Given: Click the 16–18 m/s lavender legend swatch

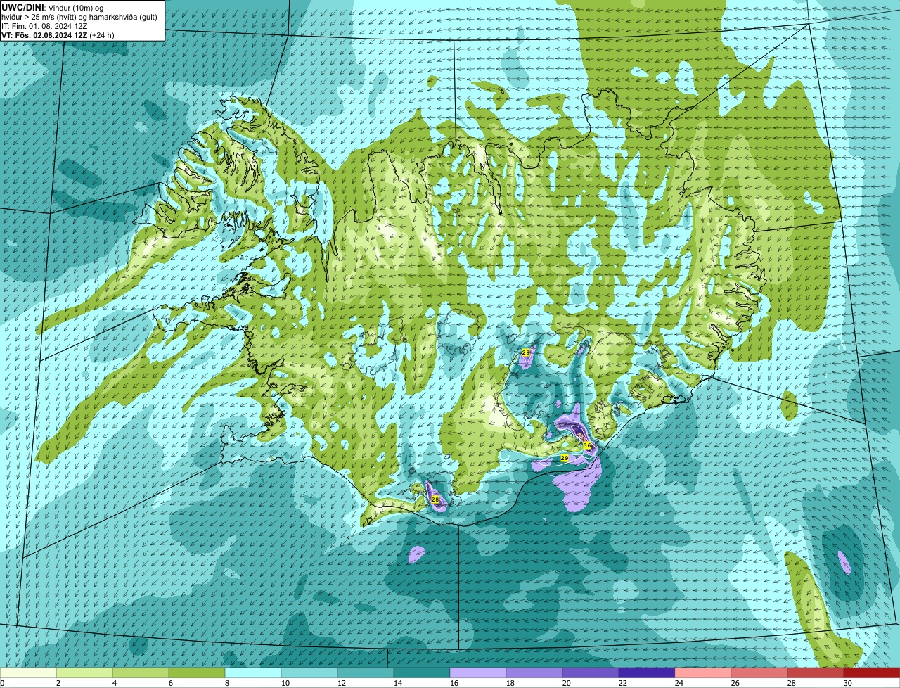Looking at the screenshot, I should [478, 673].
